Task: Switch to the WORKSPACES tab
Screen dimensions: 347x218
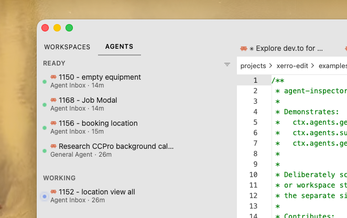Action: tap(67, 47)
